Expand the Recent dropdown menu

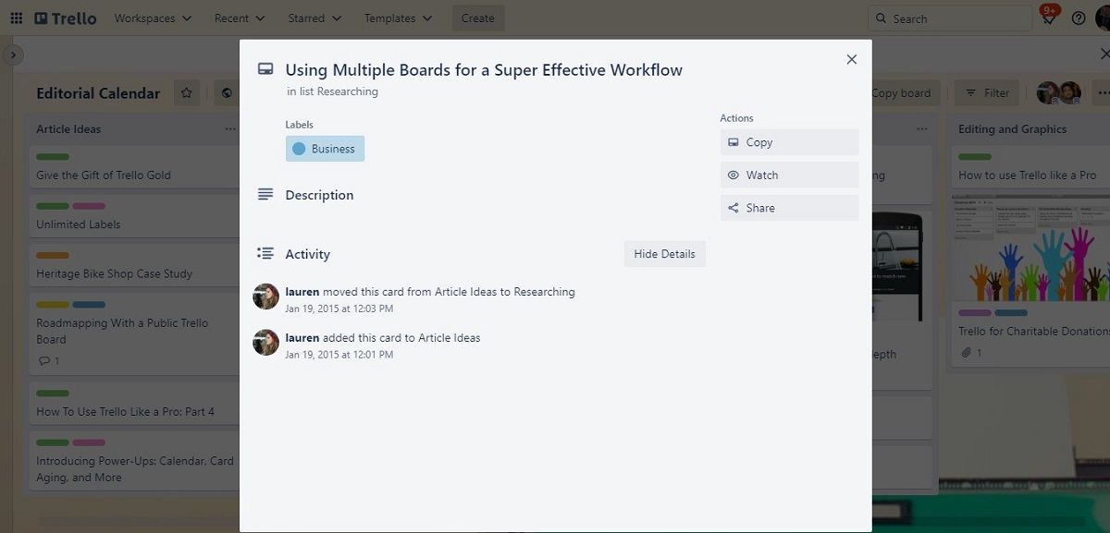tap(240, 18)
